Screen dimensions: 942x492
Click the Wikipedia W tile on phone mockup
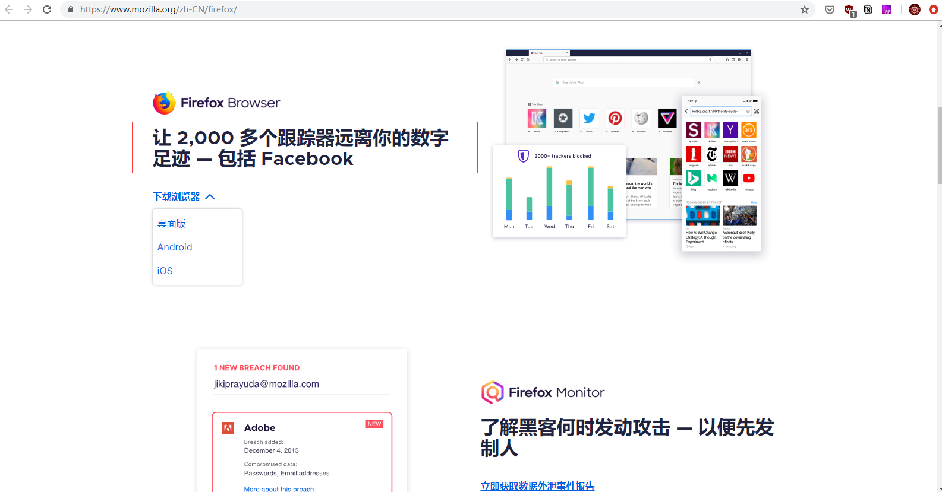click(730, 178)
